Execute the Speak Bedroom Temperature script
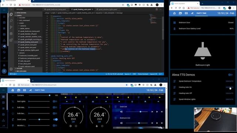The width and height of the screenshot is (237, 133). [230, 81]
